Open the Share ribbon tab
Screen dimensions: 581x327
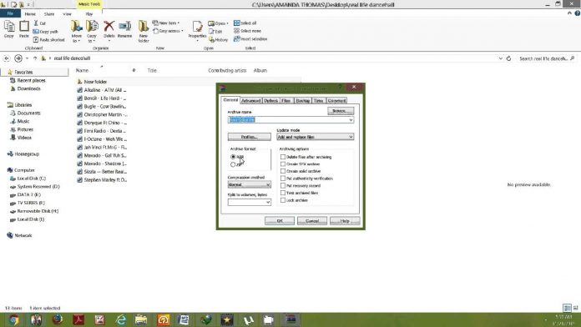click(x=49, y=14)
